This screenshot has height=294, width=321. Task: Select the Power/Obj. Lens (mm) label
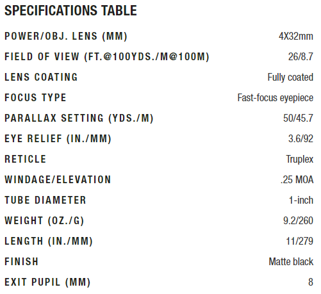(66, 36)
